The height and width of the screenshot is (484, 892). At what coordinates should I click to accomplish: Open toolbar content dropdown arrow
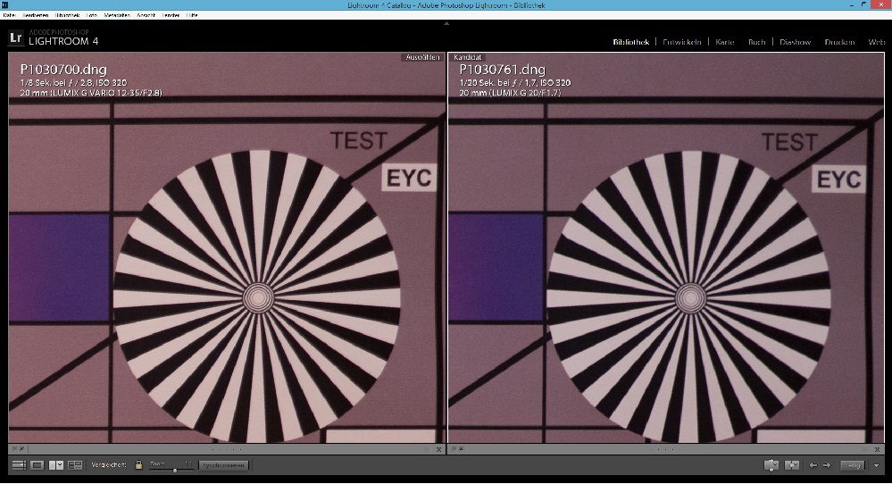click(x=876, y=465)
